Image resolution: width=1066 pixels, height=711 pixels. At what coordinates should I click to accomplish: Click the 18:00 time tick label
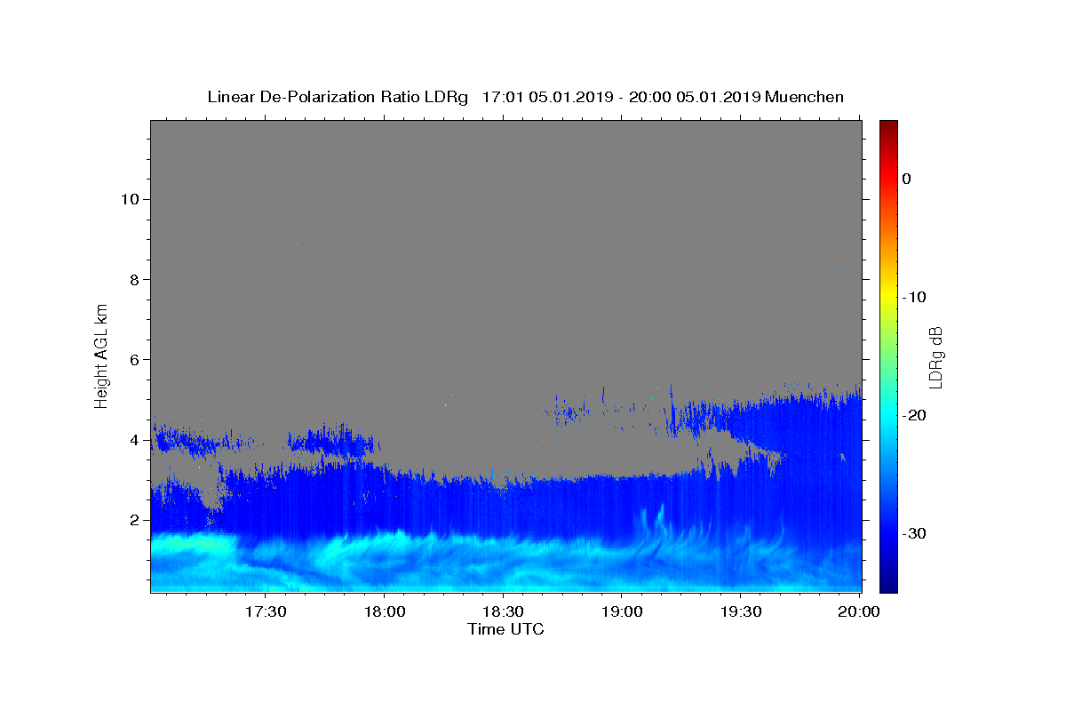[384, 612]
